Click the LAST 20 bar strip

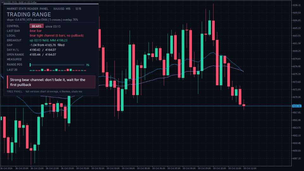(x=58, y=70)
